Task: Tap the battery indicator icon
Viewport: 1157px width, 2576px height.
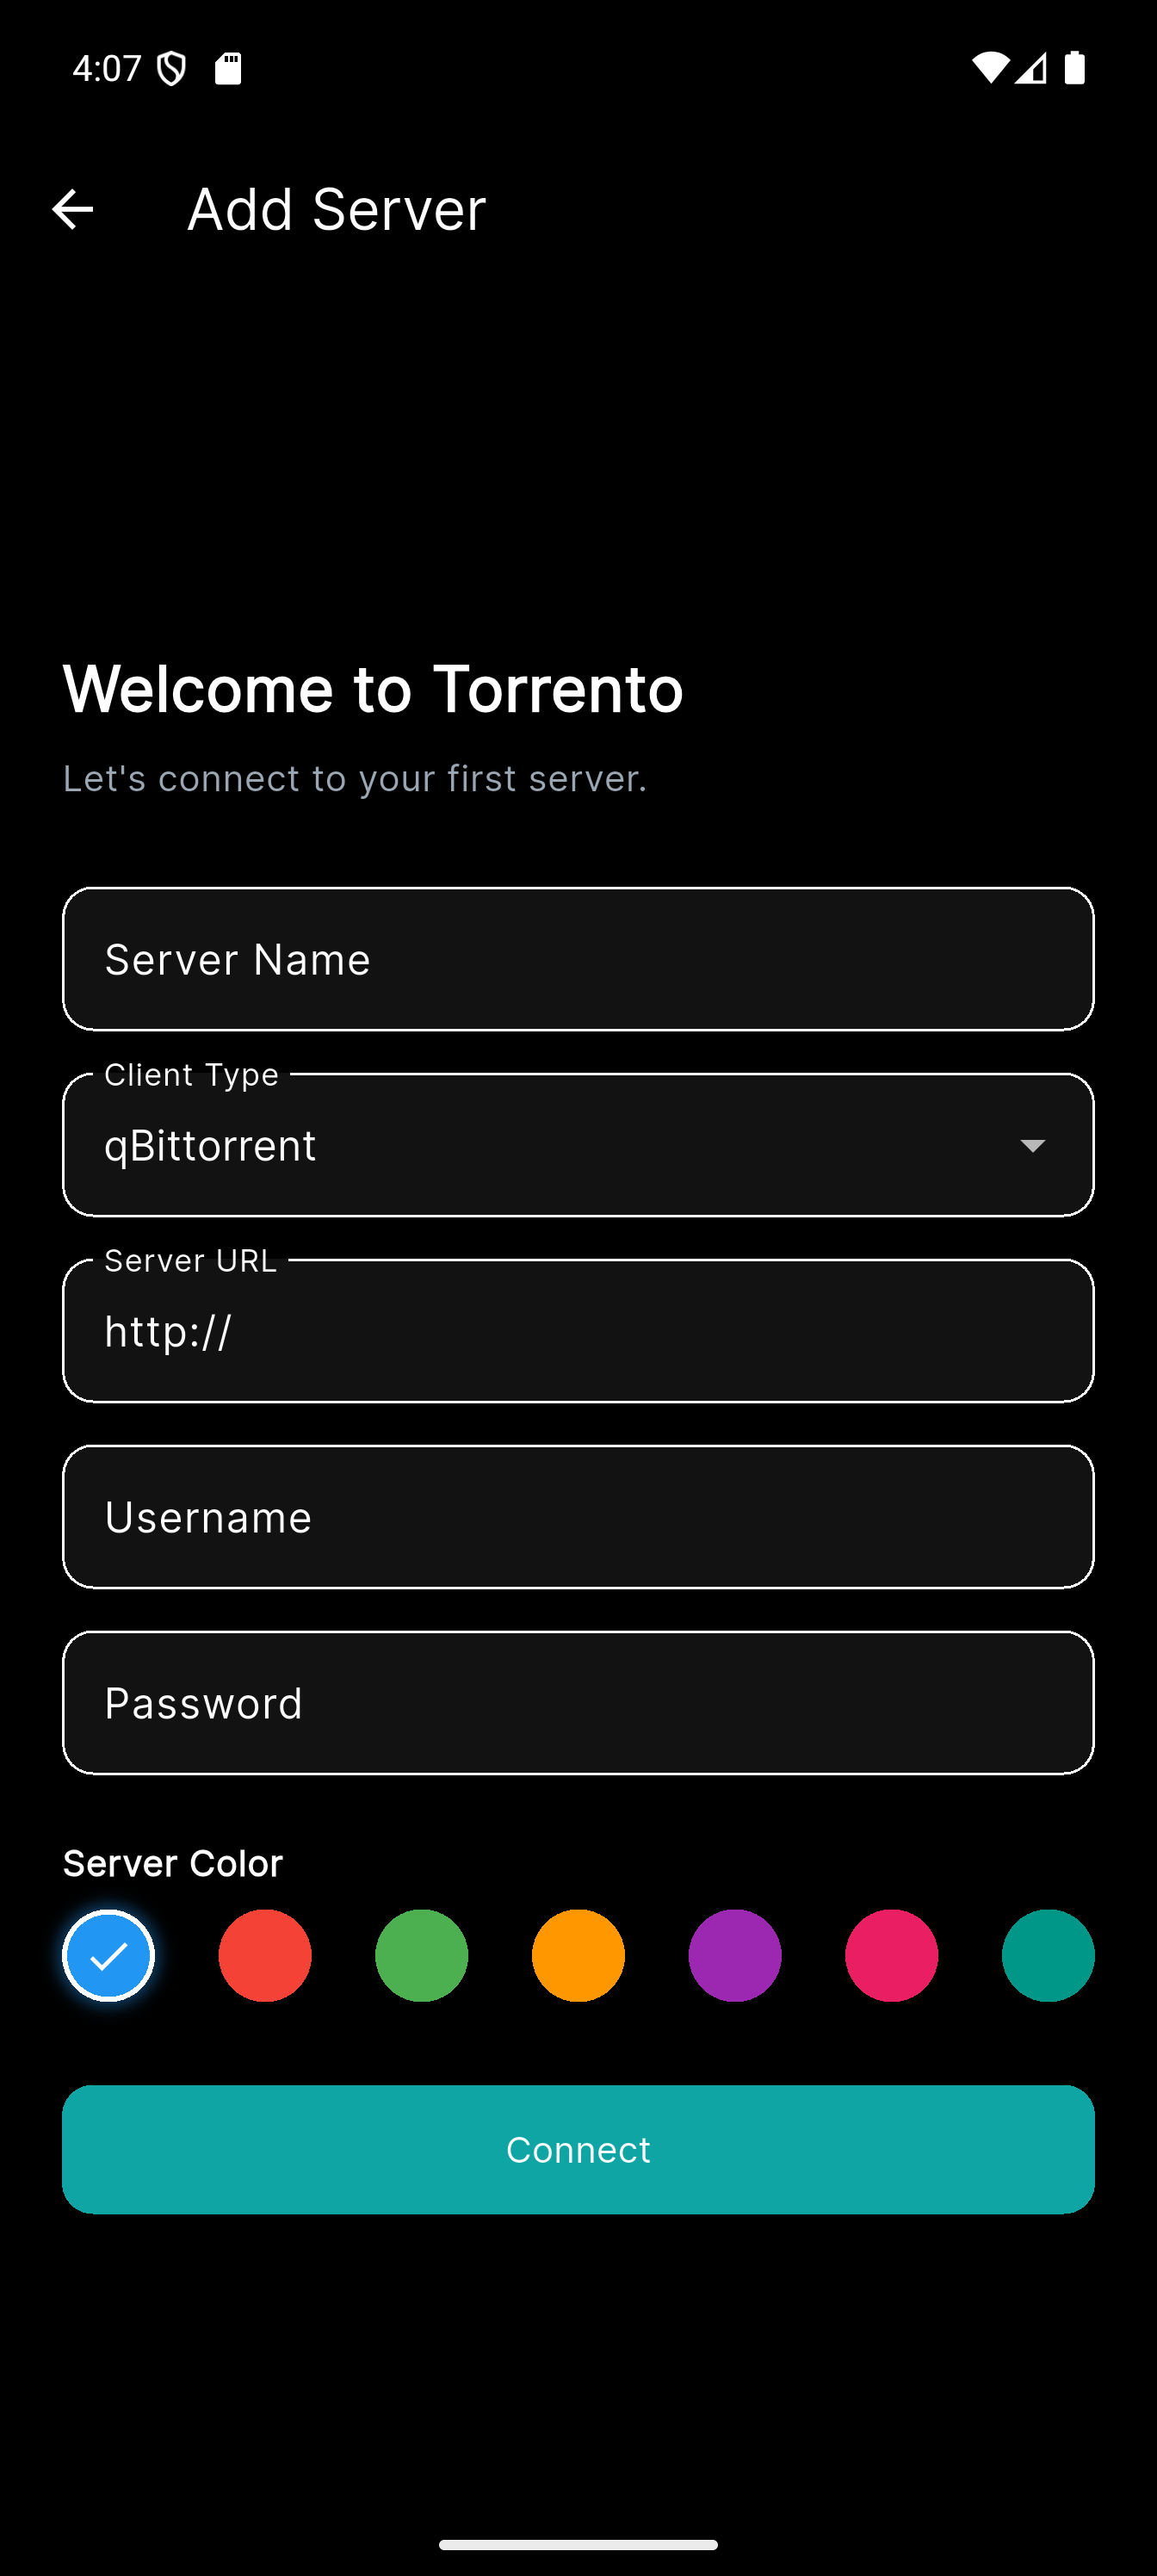Action: click(x=1077, y=68)
